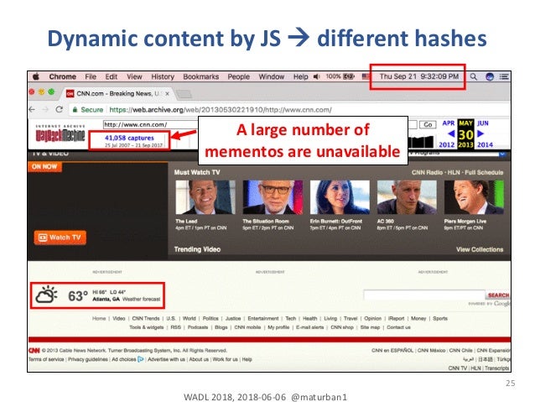This screenshot has width=535, height=402.
Task: Open the Transcripts link
Action: click(x=496, y=368)
